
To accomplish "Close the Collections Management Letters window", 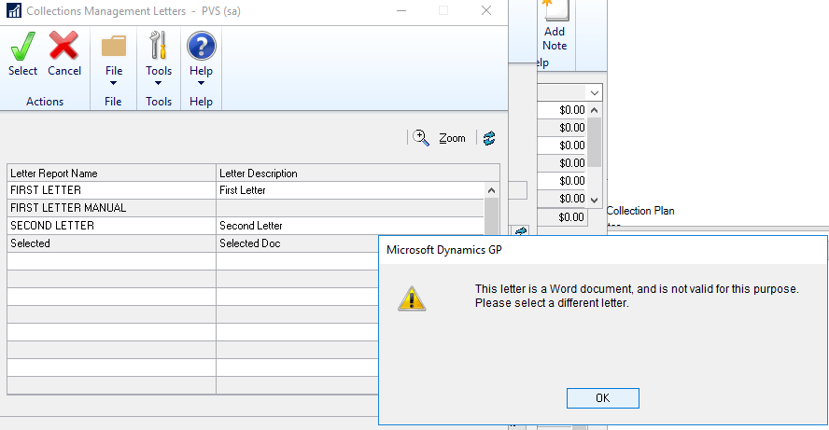I will coord(486,10).
